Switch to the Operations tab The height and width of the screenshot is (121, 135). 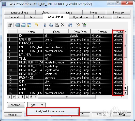(x=81, y=17)
